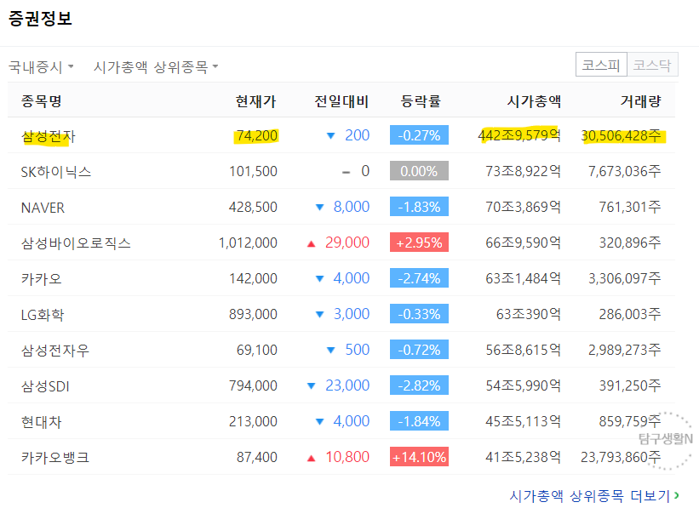Switch to the 코스피 tab
The height and width of the screenshot is (508, 699).
(x=601, y=65)
